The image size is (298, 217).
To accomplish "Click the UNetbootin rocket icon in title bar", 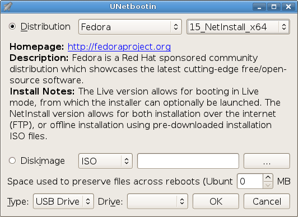I will coord(8,7).
